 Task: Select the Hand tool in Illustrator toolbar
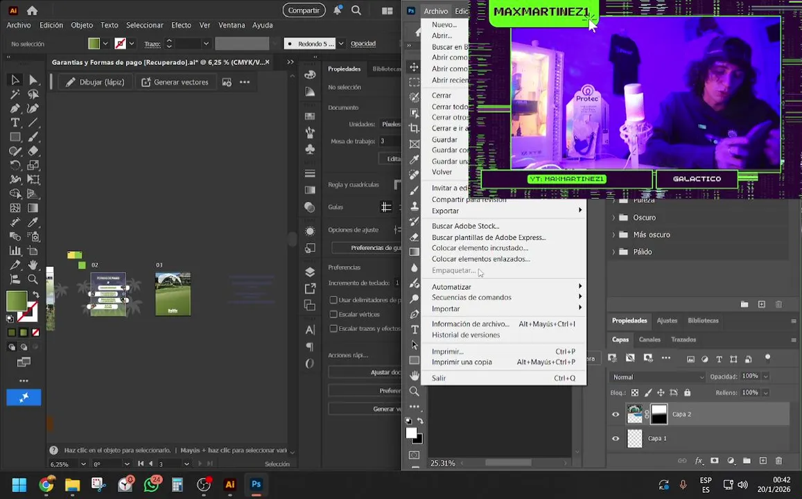(x=33, y=265)
